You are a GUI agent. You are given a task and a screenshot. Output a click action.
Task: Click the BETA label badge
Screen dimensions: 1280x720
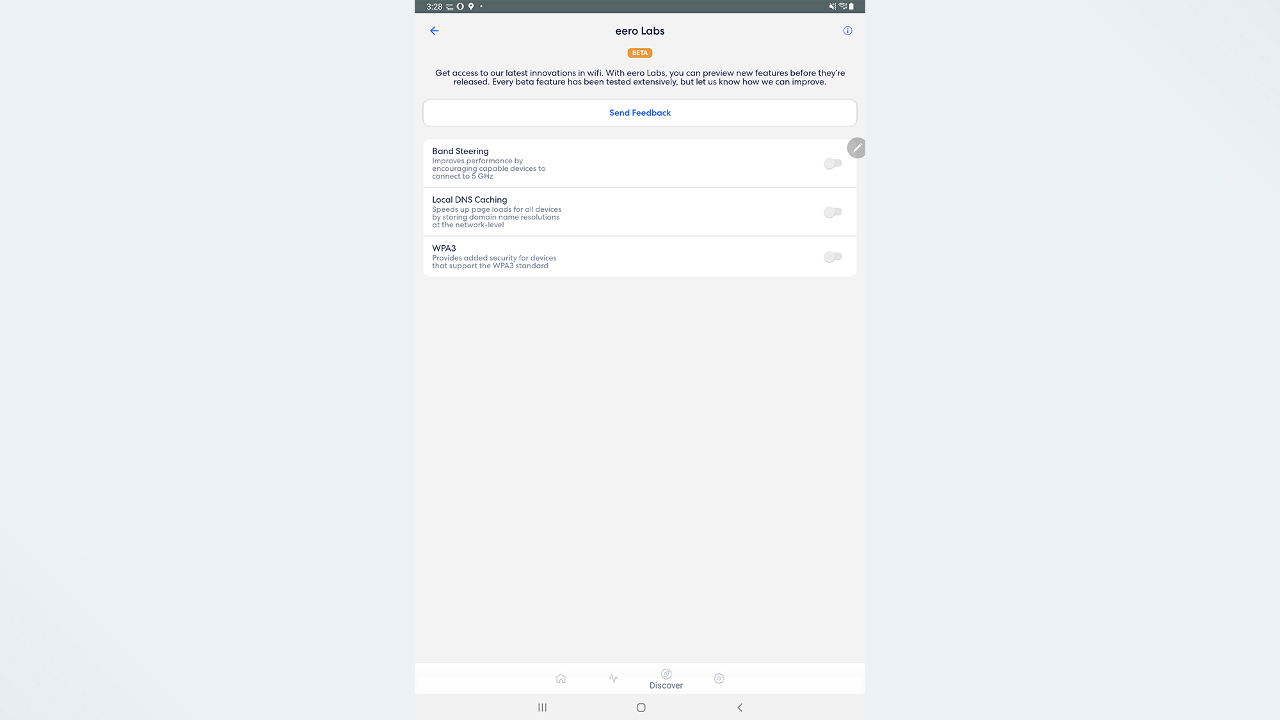(x=639, y=52)
